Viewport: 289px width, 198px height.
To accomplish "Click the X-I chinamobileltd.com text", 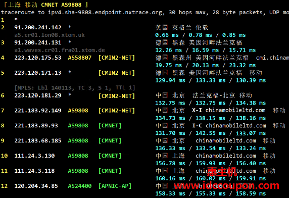I will (229, 110).
